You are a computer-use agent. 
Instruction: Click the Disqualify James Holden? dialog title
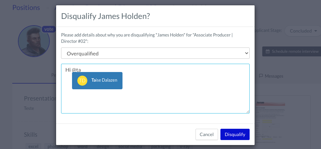click(106, 16)
